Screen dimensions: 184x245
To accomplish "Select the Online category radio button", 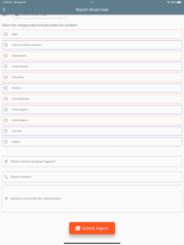I will [6, 142].
